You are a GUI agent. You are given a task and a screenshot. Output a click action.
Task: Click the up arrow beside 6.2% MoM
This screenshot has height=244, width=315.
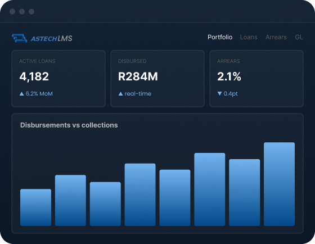point(22,94)
